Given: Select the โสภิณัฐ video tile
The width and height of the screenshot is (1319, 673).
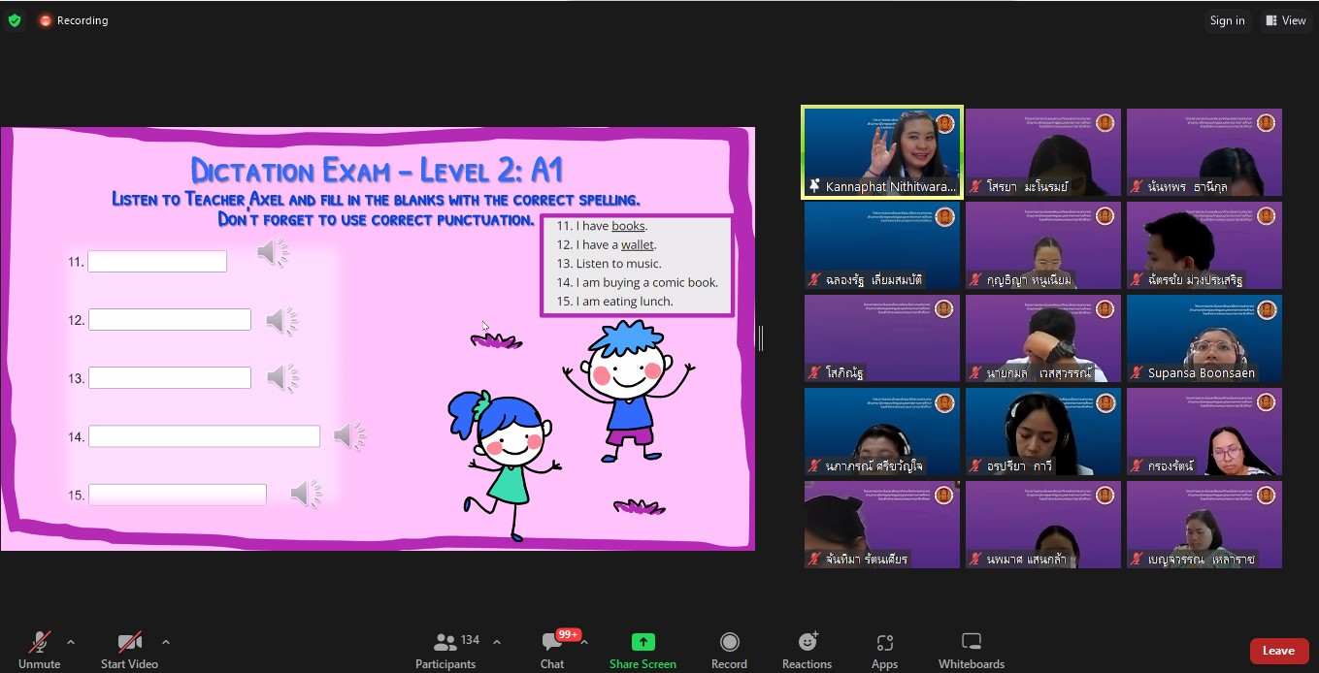Looking at the screenshot, I should [x=881, y=338].
